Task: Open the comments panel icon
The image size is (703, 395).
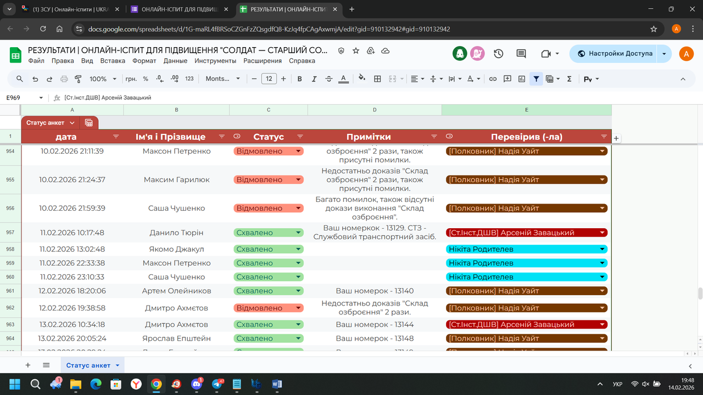Action: [x=521, y=53]
